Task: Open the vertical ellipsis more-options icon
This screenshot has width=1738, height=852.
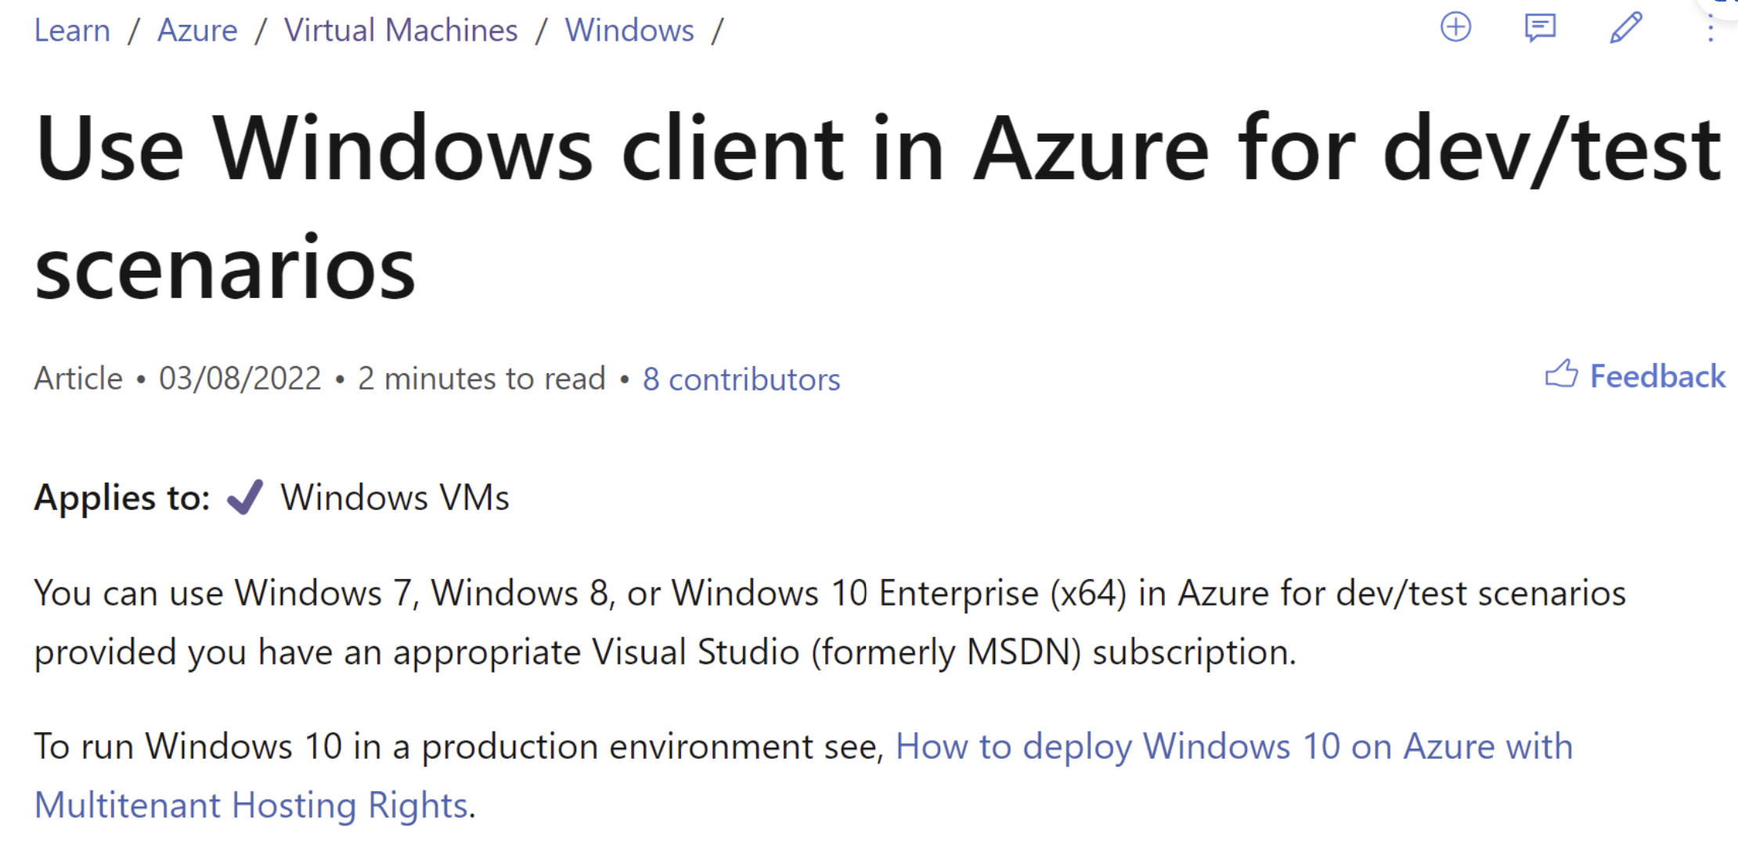Action: [1711, 29]
